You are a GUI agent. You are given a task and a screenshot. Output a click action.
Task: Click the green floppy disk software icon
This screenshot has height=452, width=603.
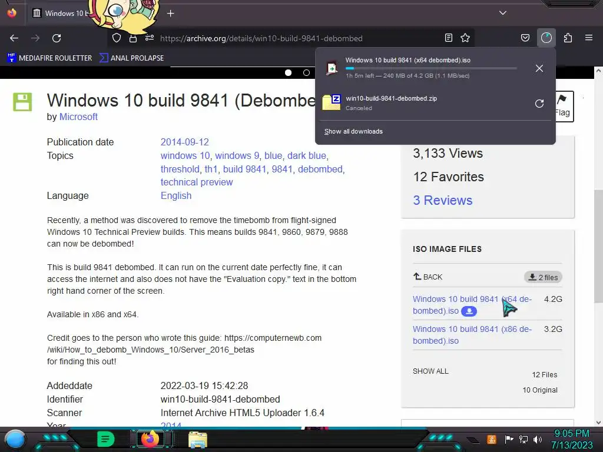22,102
